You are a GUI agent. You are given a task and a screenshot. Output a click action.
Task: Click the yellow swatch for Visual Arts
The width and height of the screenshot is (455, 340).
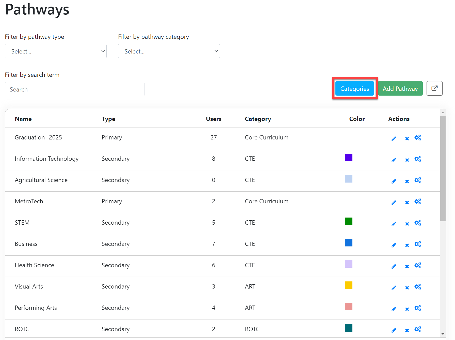tap(349, 285)
